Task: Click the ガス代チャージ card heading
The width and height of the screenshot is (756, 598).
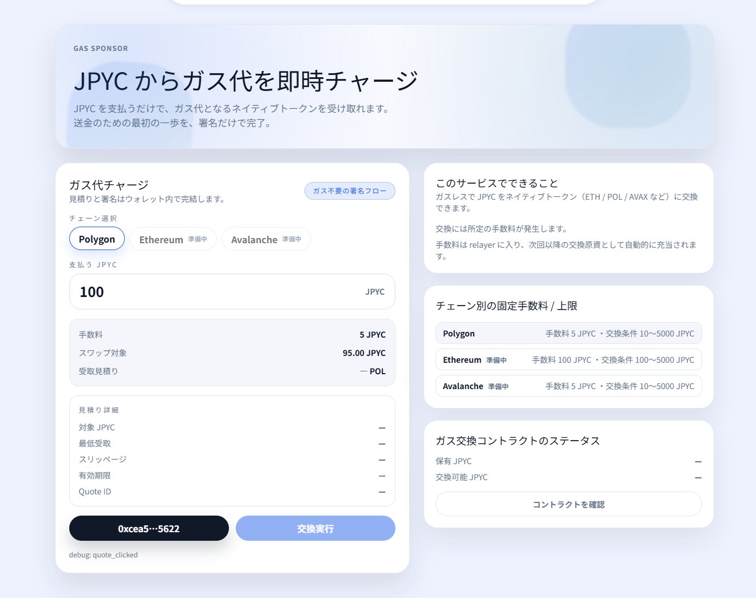Action: 109,185
